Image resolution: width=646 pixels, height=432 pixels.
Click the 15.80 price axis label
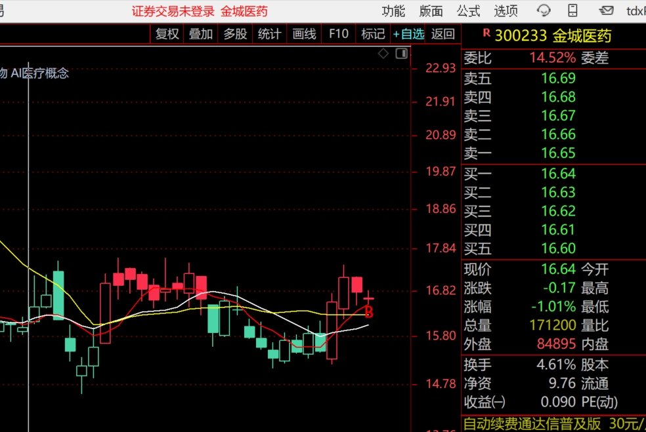click(x=441, y=336)
